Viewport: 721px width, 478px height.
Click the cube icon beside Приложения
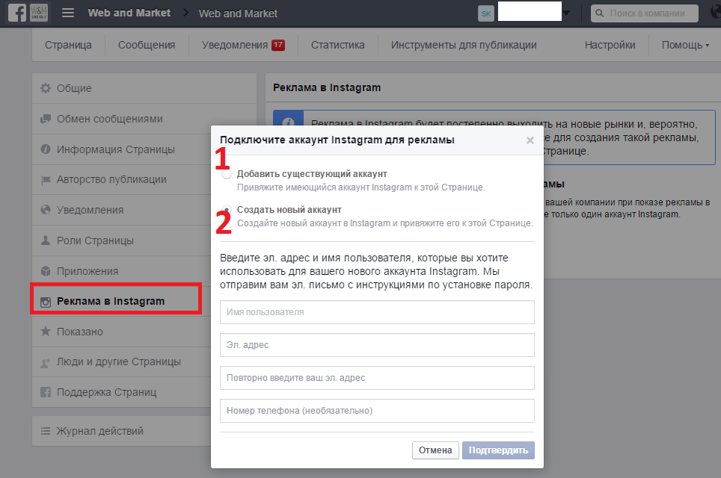pos(46,271)
